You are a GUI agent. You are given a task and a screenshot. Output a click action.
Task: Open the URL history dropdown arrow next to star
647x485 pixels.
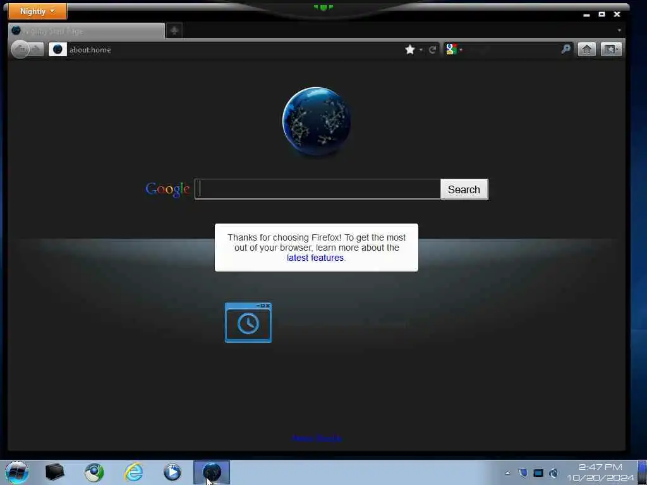pyautogui.click(x=421, y=50)
